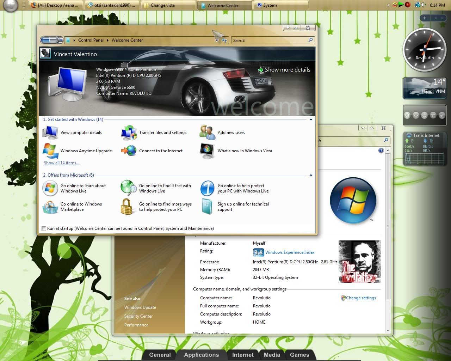The height and width of the screenshot is (361, 451).
Task: Click The Godfather picture in System window
Action: pyautogui.click(x=359, y=262)
